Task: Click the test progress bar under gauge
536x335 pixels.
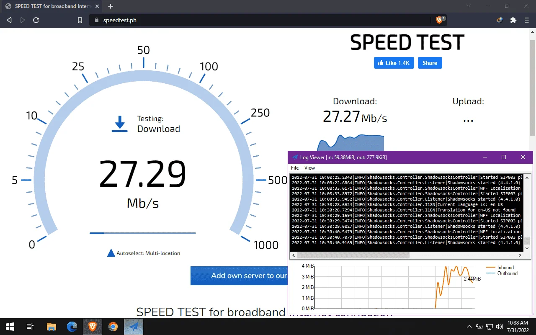Action: pos(142,233)
